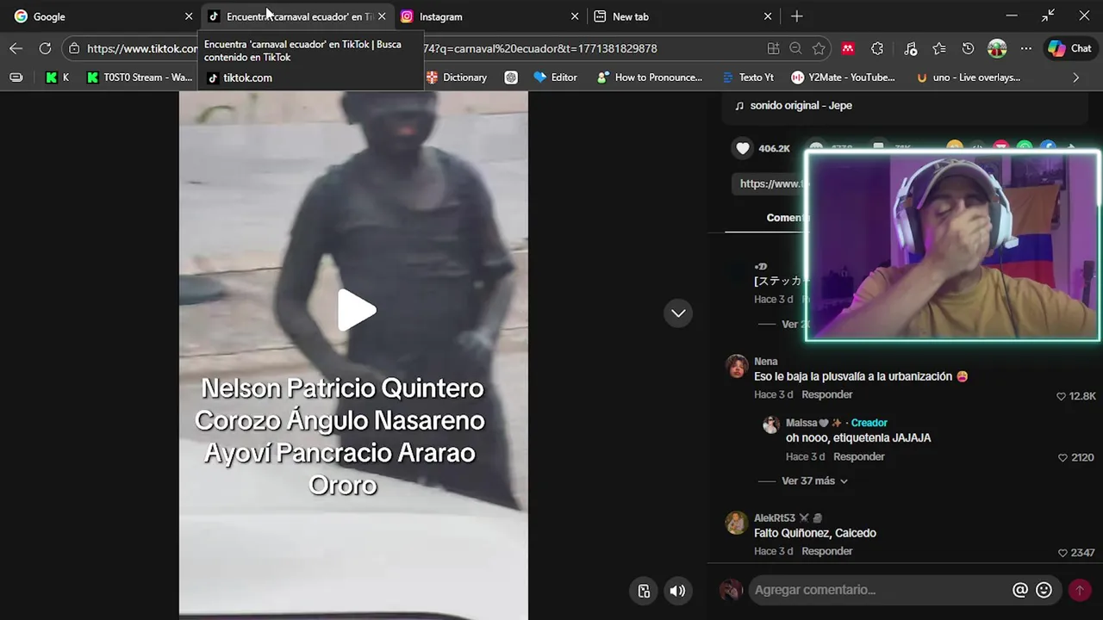Open Settings and more ellipsis menu
The height and width of the screenshot is (620, 1103).
pos(1025,48)
